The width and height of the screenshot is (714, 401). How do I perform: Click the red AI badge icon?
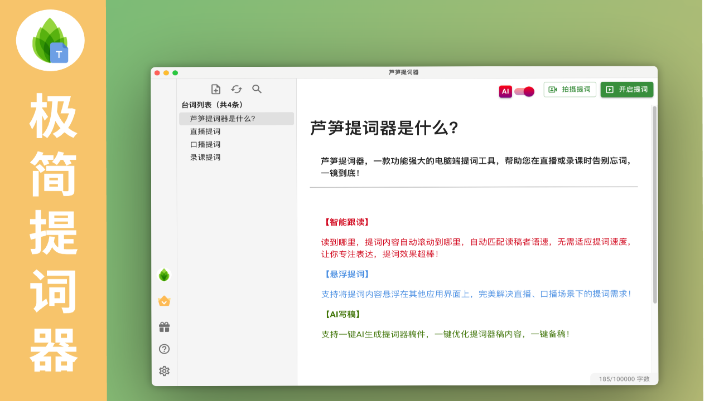[505, 91]
